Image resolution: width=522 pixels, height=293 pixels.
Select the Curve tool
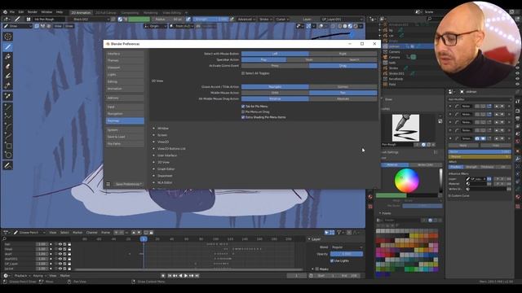pyautogui.click(x=7, y=136)
